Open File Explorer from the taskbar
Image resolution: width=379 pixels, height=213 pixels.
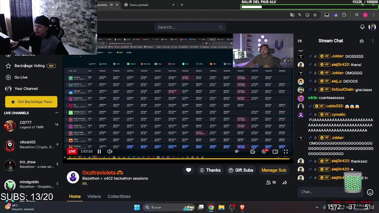click(x=221, y=207)
